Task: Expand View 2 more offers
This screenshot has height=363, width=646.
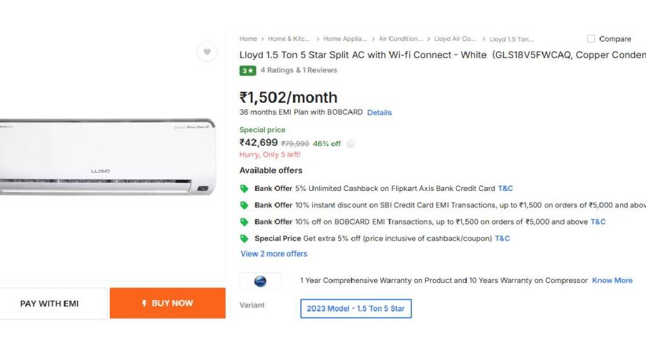Action: tap(274, 254)
